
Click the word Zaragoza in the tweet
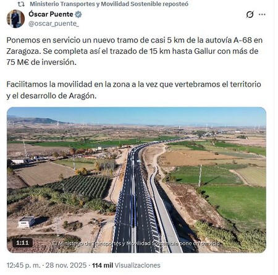[x=22, y=51]
